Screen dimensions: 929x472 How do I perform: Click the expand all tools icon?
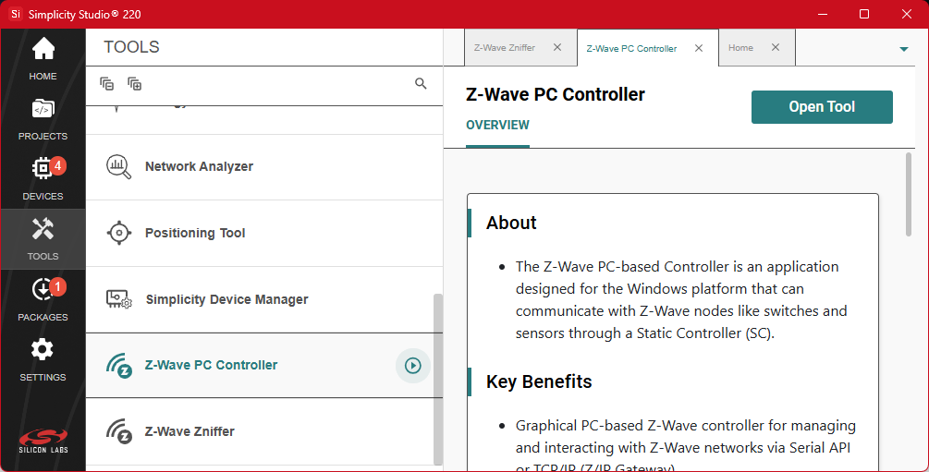click(x=134, y=84)
